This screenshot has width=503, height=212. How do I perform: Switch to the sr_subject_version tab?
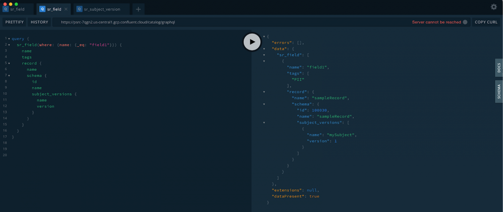102,9
